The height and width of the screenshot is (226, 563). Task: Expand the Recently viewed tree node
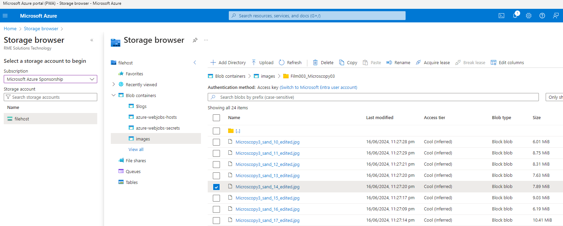click(x=114, y=84)
